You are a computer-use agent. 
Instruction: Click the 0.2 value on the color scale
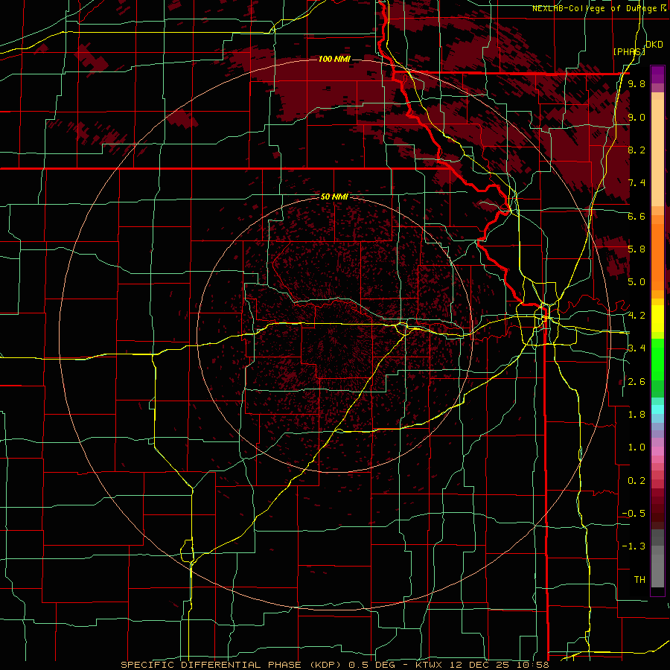pyautogui.click(x=636, y=481)
